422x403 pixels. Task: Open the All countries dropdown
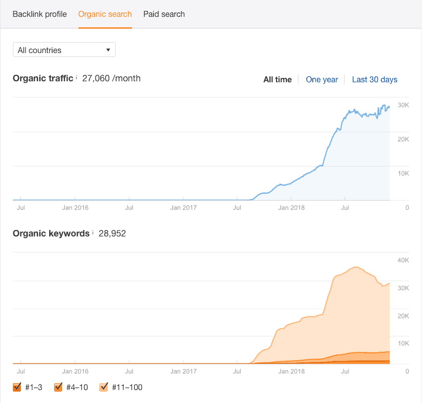point(64,50)
